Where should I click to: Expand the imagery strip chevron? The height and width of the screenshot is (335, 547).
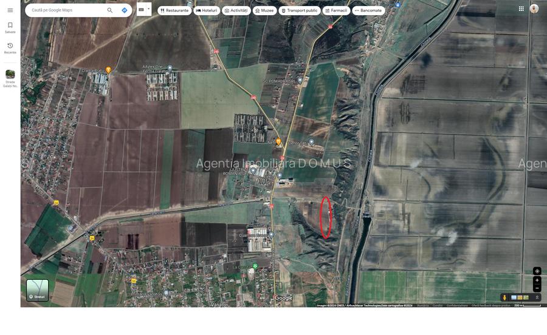(537, 297)
